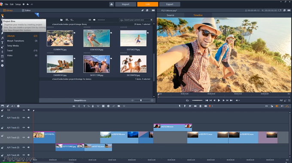Click the split clip razor tool

tap(79, 106)
